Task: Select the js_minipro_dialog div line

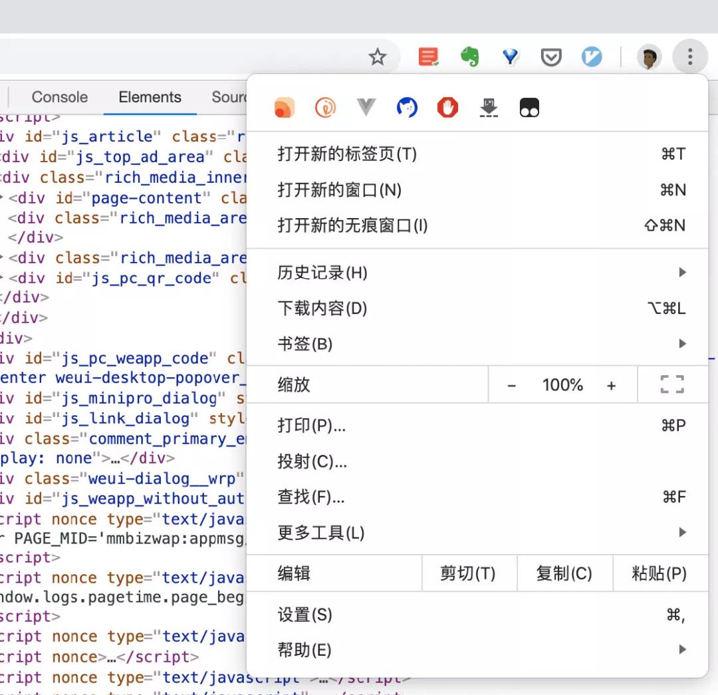Action: [123, 398]
